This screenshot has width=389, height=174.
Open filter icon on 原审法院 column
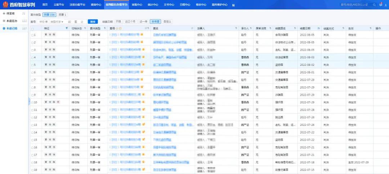coord(270,28)
